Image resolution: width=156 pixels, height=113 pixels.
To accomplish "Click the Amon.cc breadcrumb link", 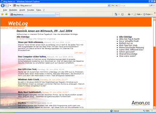I will tap(4, 28).
